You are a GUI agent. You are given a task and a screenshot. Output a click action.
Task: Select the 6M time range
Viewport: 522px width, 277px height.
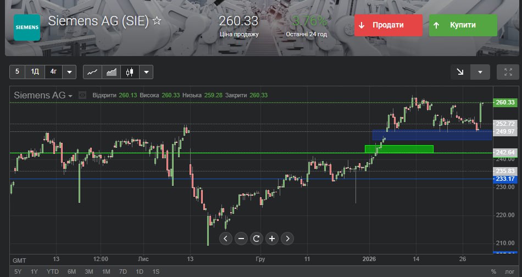pos(71,272)
